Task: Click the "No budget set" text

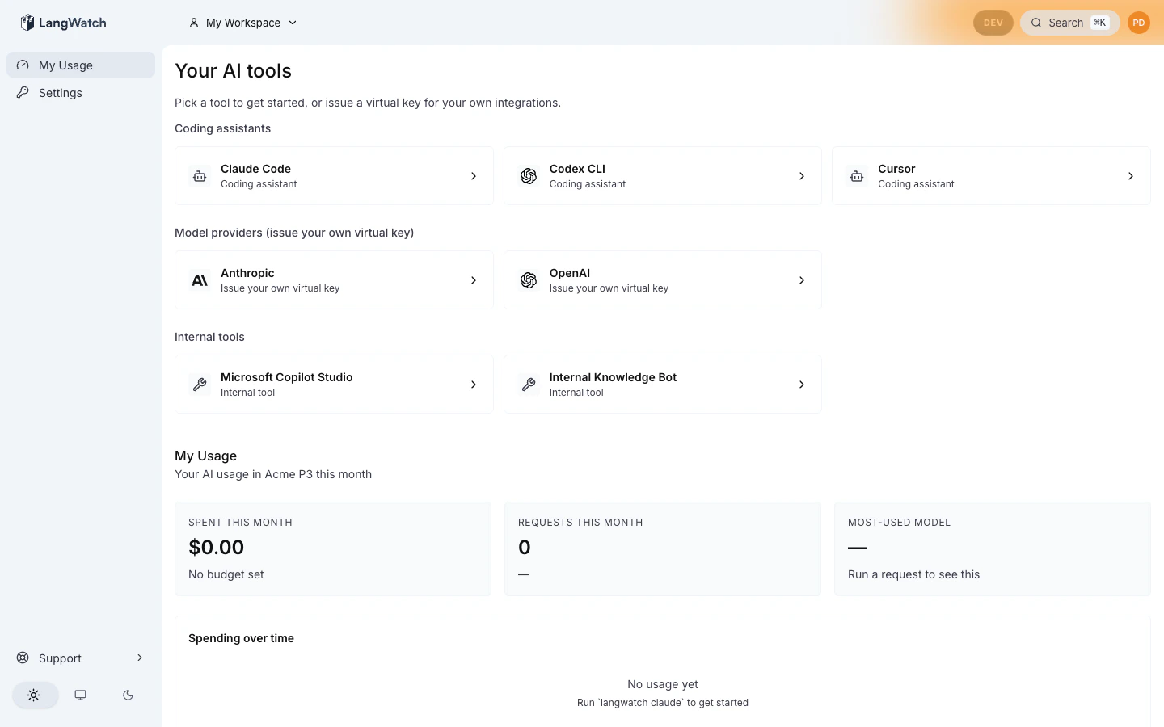Action: click(226, 574)
